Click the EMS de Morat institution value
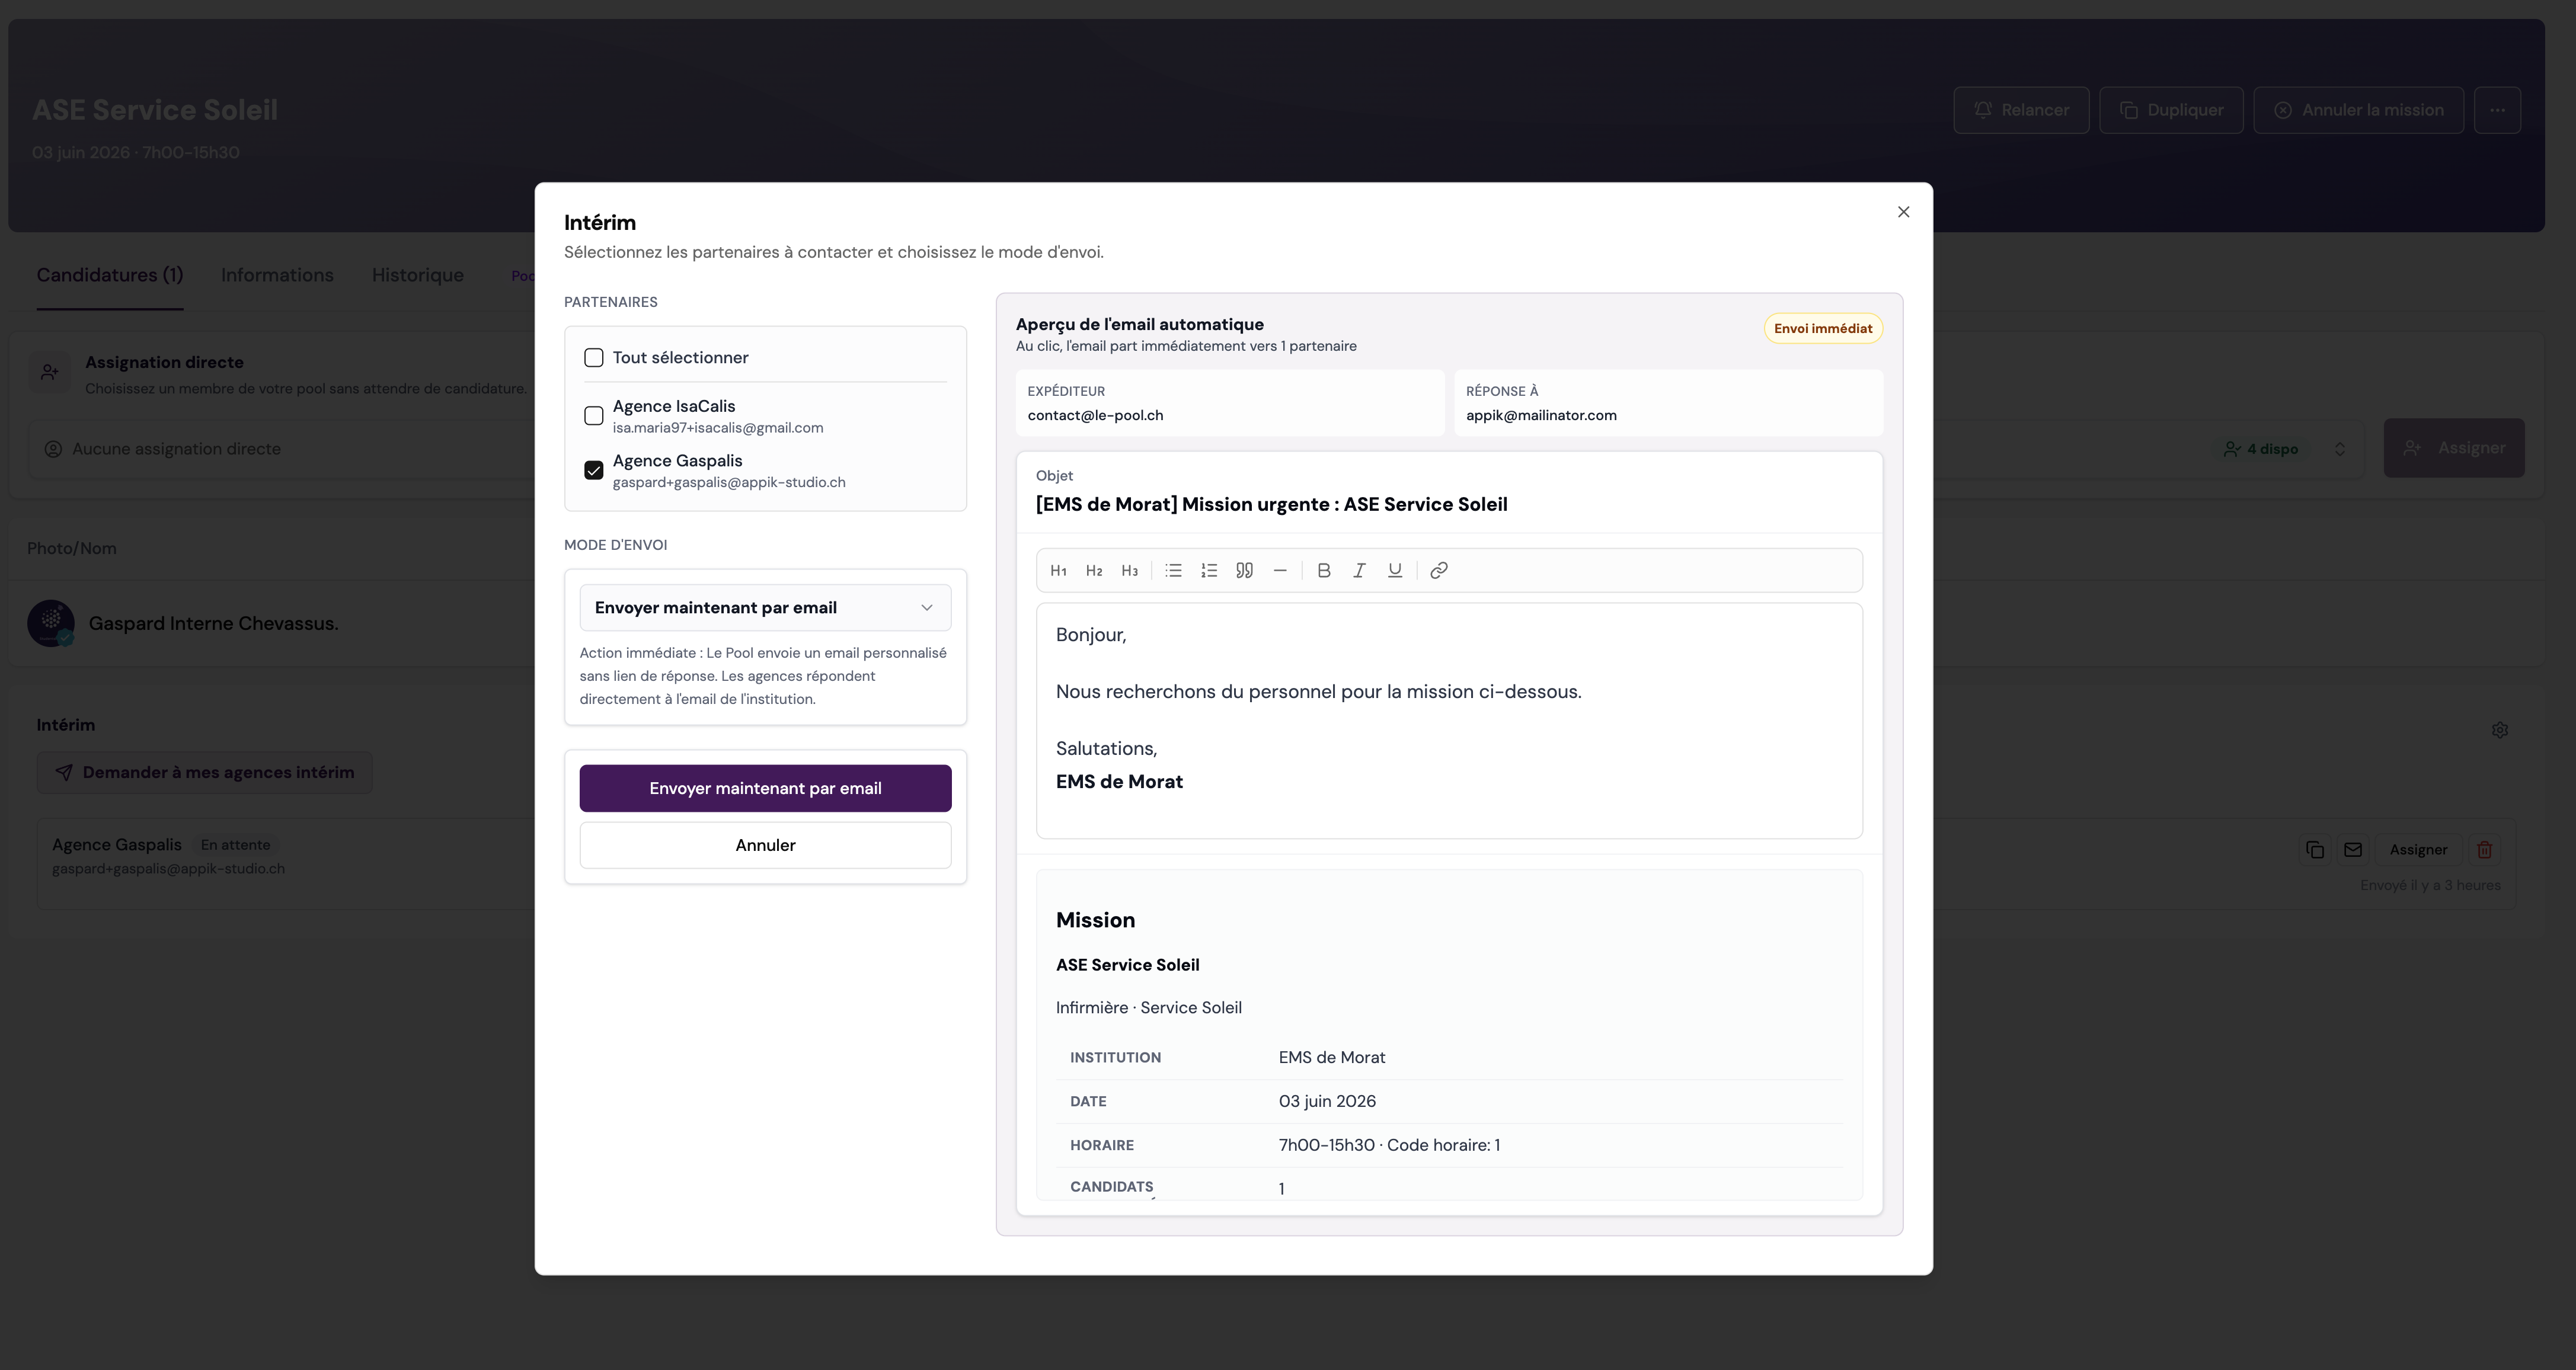This screenshot has width=2576, height=1370. (x=1331, y=1057)
